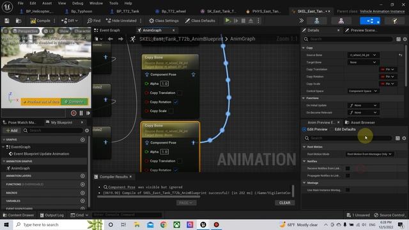This screenshot has width=409, height=230.
Task: Switch to Skeleton editing mode icon
Action: (x=317, y=20)
